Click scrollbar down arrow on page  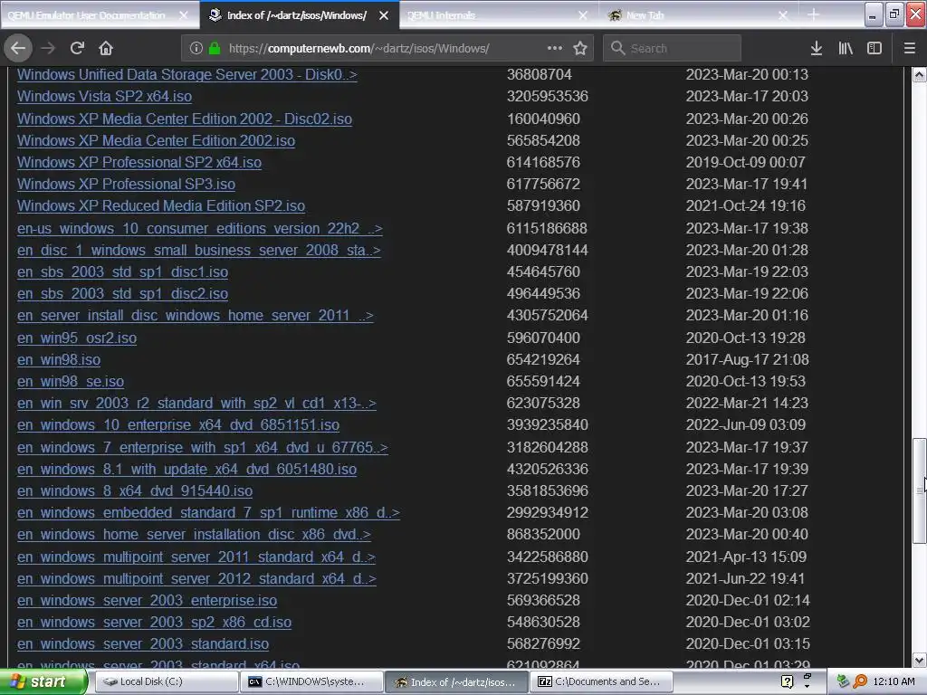920,660
